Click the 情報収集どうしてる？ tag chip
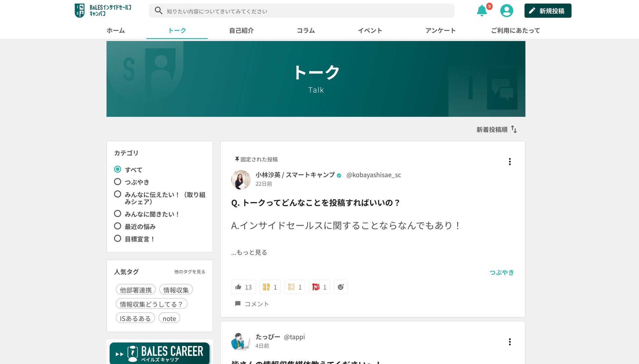Image resolution: width=639 pixels, height=364 pixels. pyautogui.click(x=151, y=304)
